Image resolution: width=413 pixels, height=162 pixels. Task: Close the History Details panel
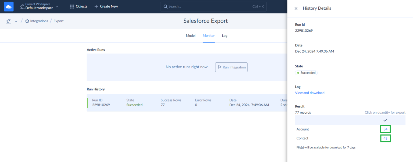(x=296, y=8)
